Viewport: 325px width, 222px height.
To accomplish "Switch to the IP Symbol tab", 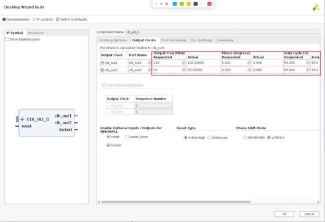I will [x=15, y=33].
